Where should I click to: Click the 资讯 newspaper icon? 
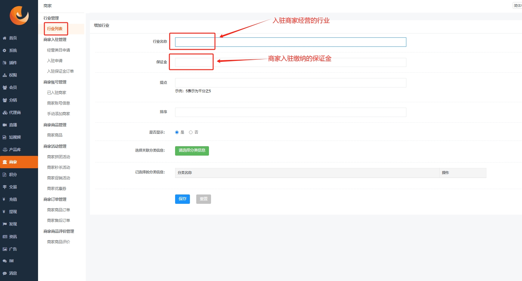(x=5, y=237)
